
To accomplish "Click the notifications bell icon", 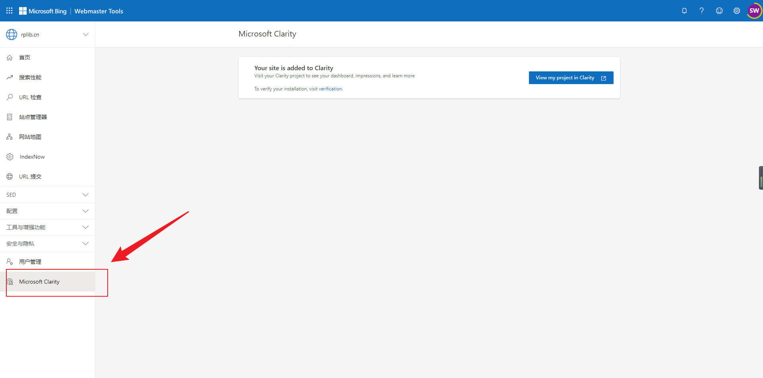I will click(684, 11).
